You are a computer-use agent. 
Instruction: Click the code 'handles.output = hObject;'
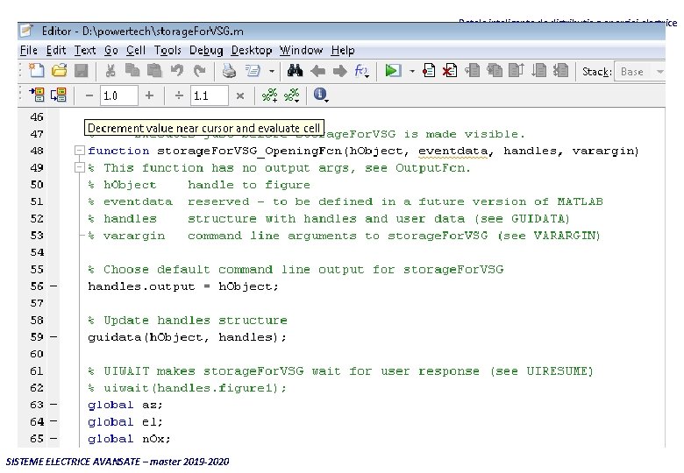tap(182, 286)
